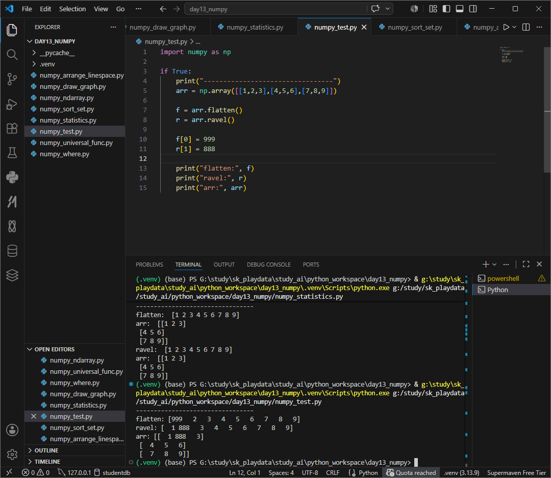Open the database view in activity bar
Viewport: 551px width, 478px height.
[x=12, y=251]
